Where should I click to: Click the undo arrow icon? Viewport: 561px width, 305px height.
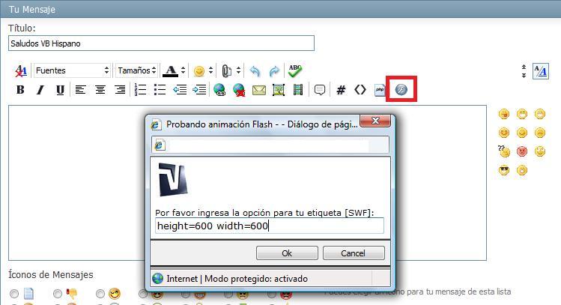[x=255, y=71]
